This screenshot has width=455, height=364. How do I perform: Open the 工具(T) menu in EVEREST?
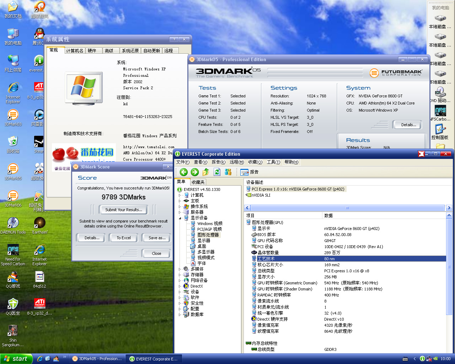pyautogui.click(x=273, y=162)
